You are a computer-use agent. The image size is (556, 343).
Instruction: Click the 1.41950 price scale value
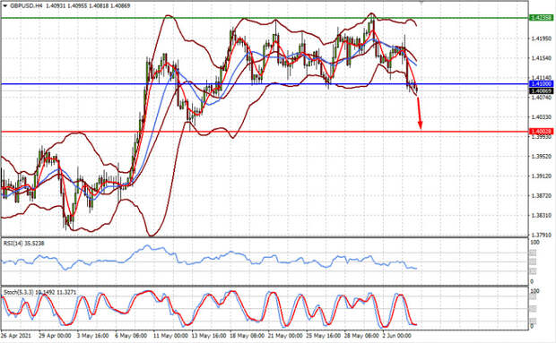[x=542, y=39]
